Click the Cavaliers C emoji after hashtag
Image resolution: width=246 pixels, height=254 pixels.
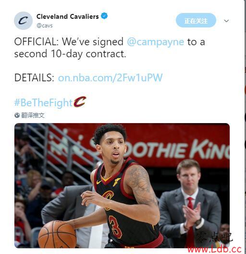80,102
